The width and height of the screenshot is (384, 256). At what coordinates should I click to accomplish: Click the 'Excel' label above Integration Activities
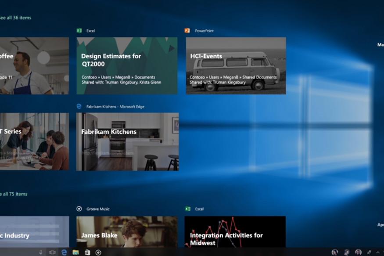tap(199, 209)
